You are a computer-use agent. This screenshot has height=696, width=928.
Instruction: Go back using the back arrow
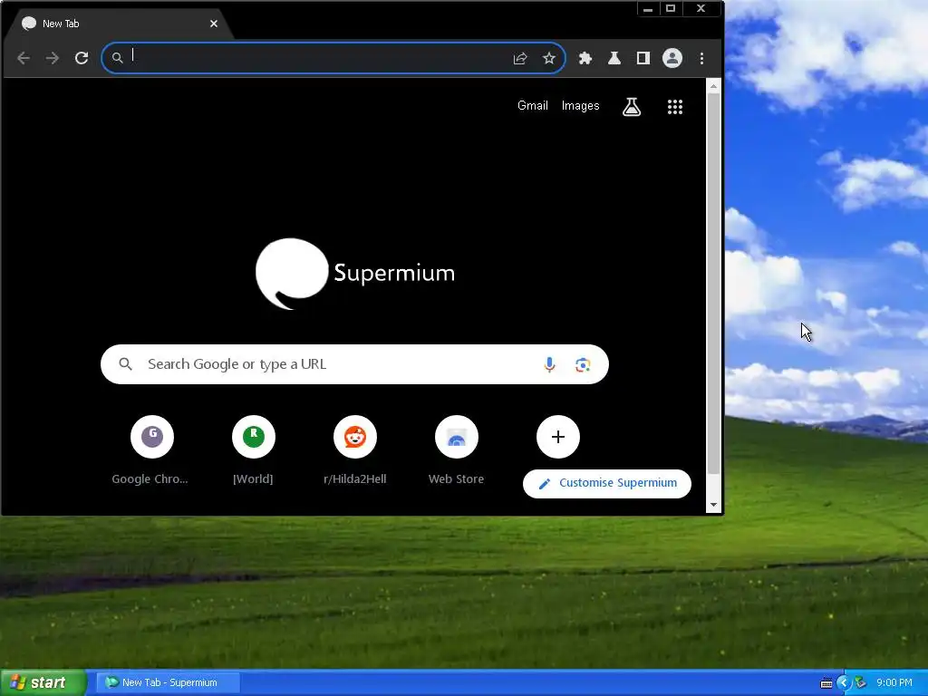coord(24,58)
